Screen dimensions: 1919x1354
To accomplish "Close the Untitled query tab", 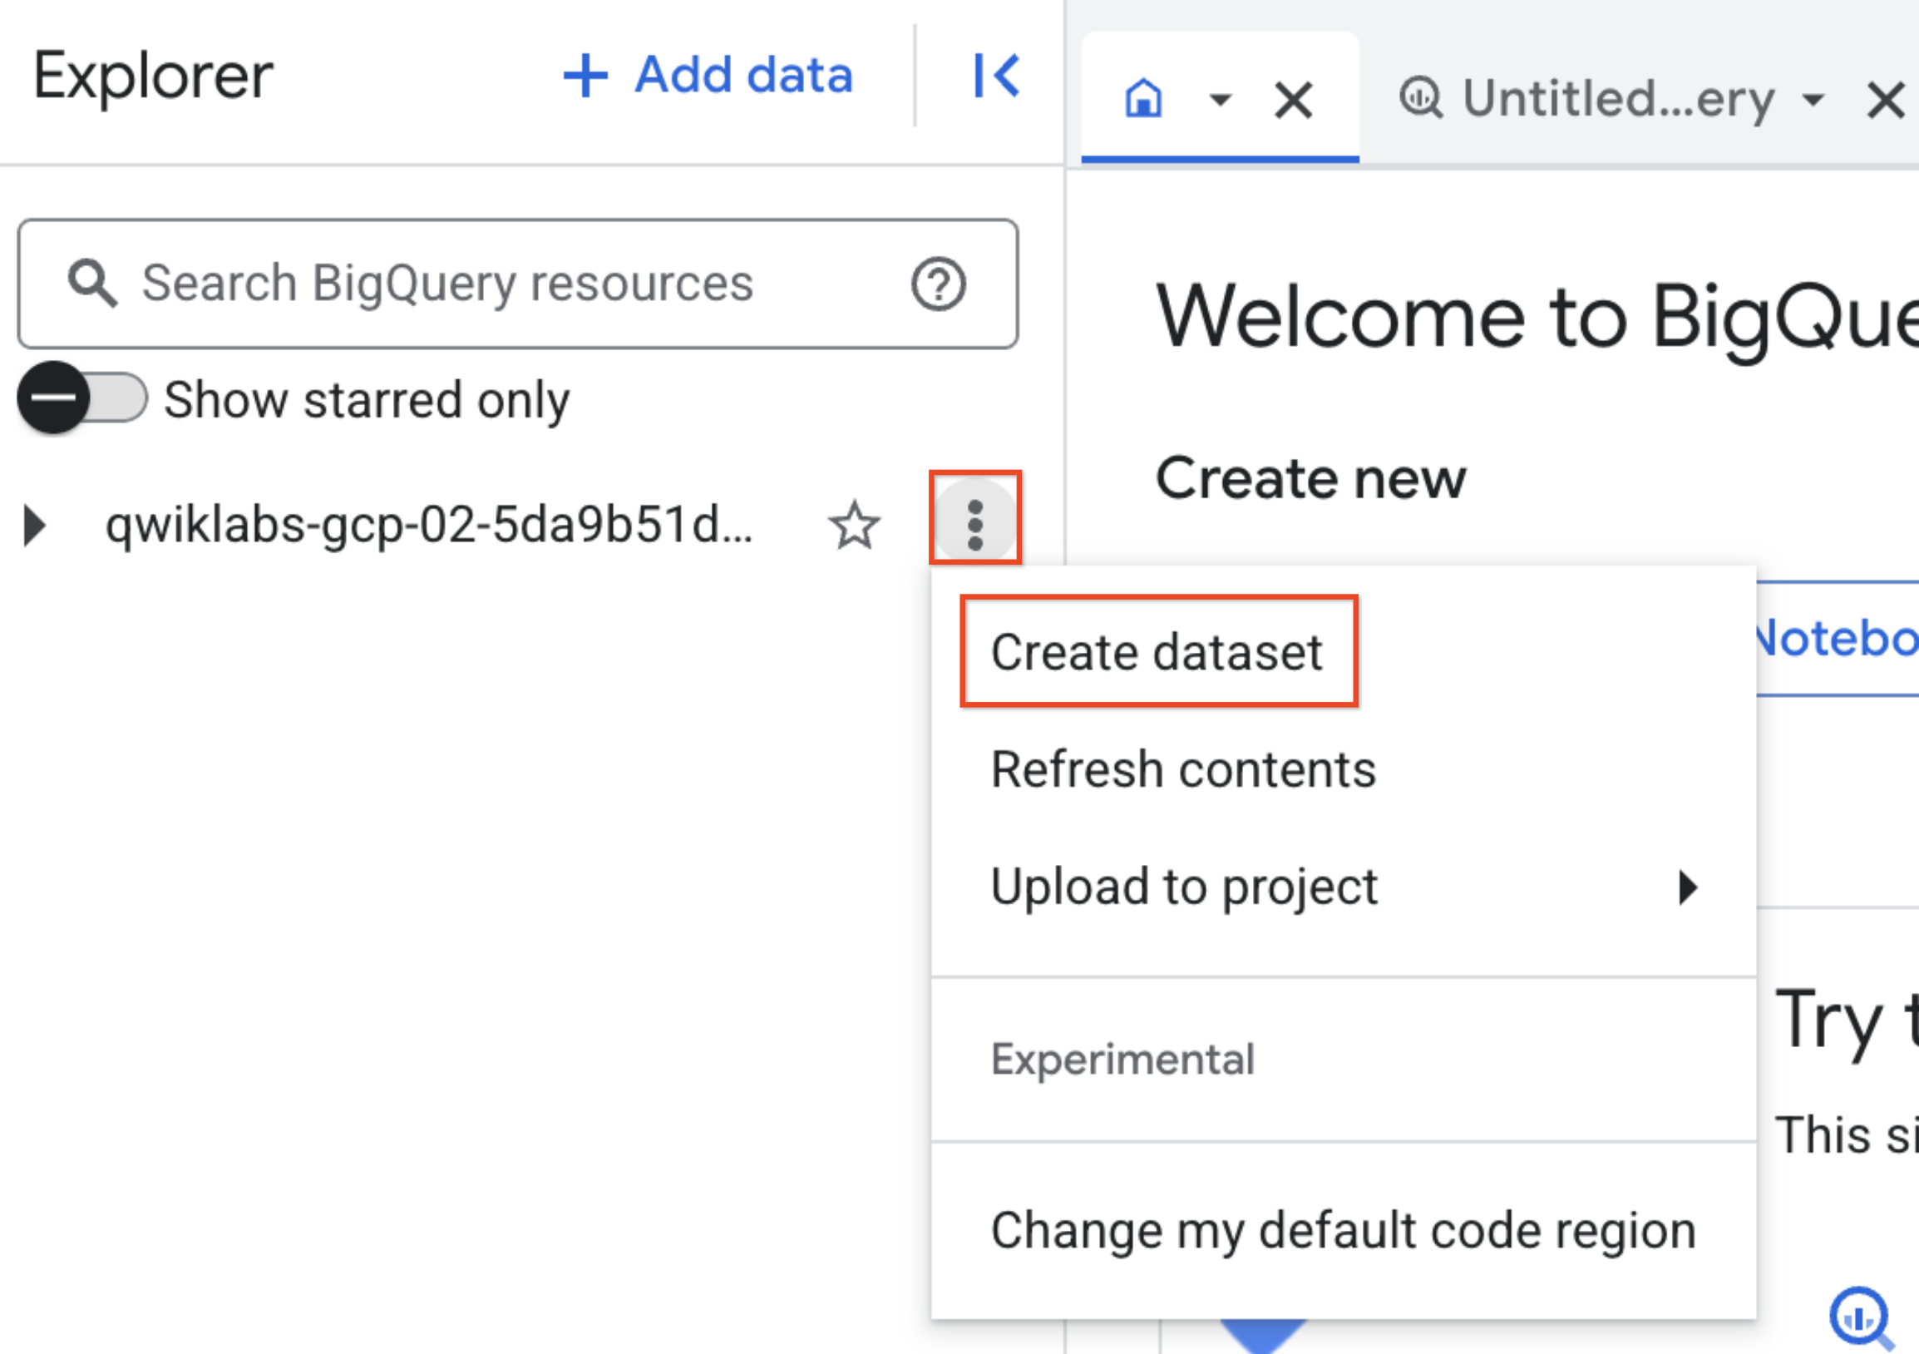I will click(1886, 101).
